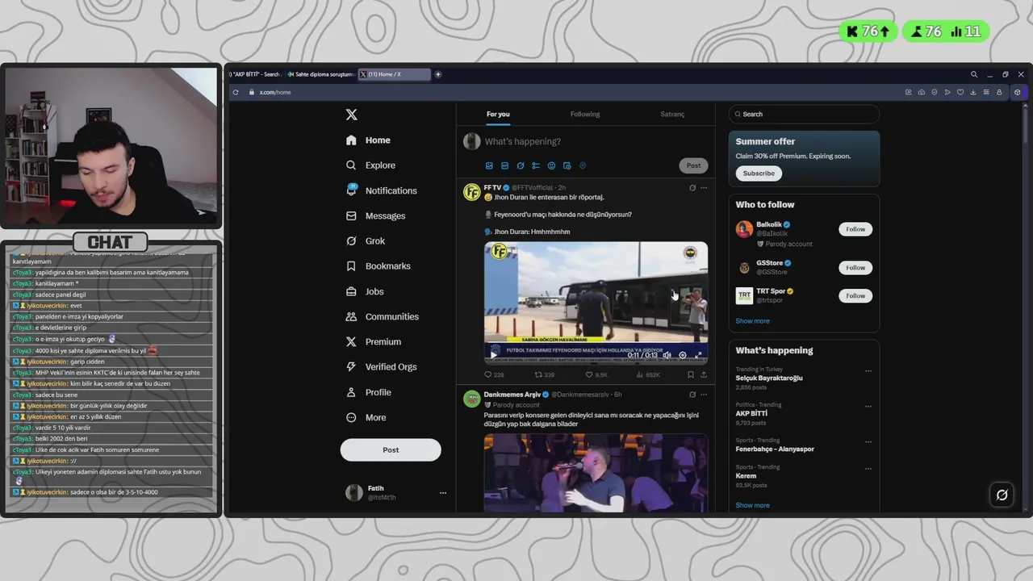Reload the page in the browser
This screenshot has height=581, width=1033.
click(x=236, y=92)
